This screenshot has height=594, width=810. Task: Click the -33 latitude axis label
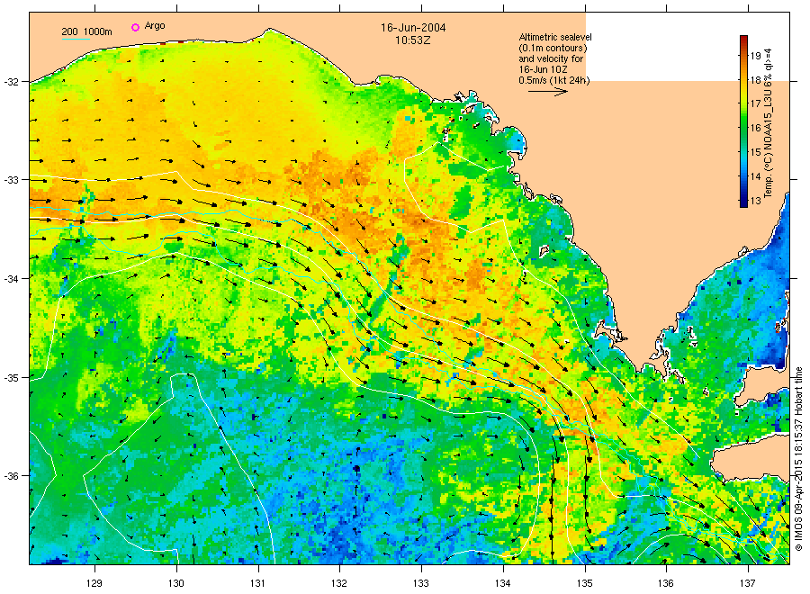click(11, 180)
